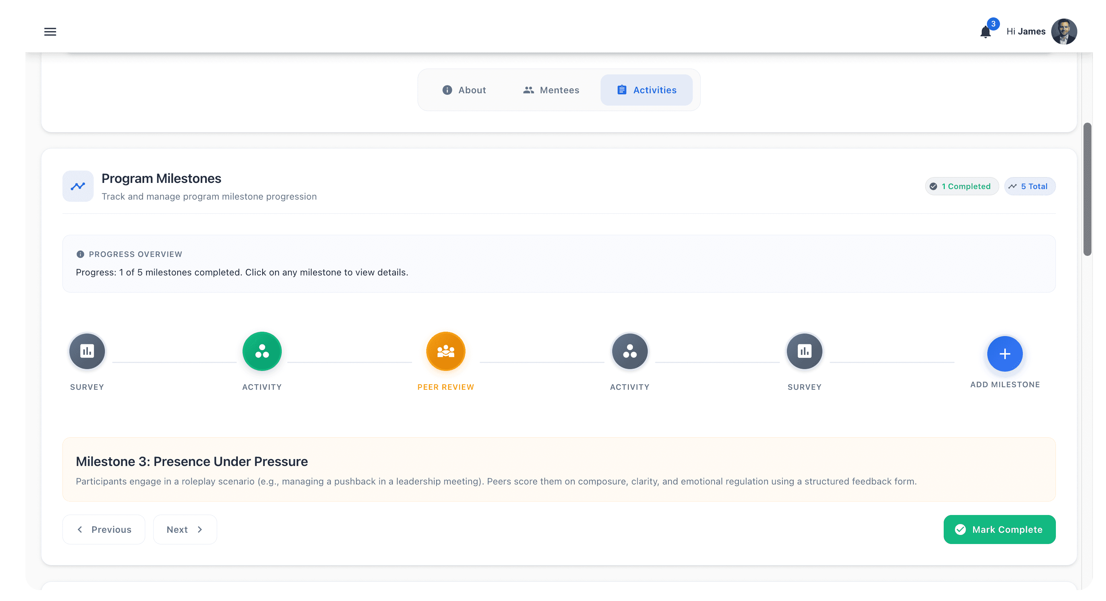Open notifications bell with badge
Screen dimensions: 1106x601
pos(985,32)
